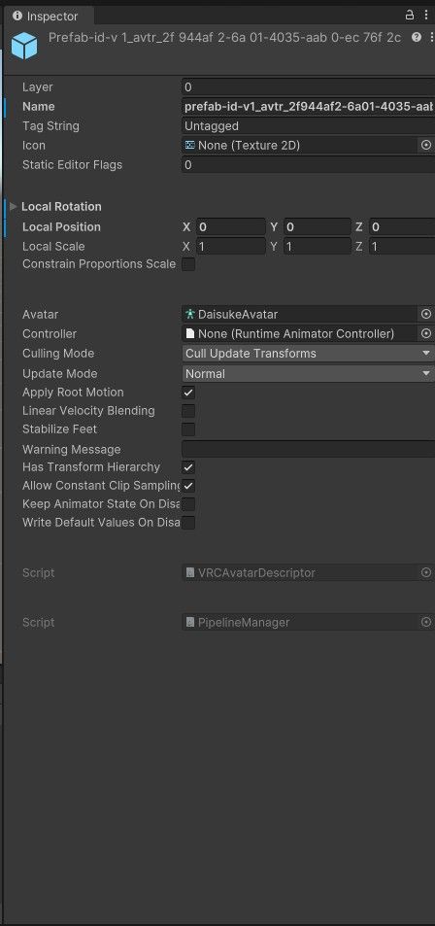Disable the Apply Root Motion checkbox

tap(188, 393)
